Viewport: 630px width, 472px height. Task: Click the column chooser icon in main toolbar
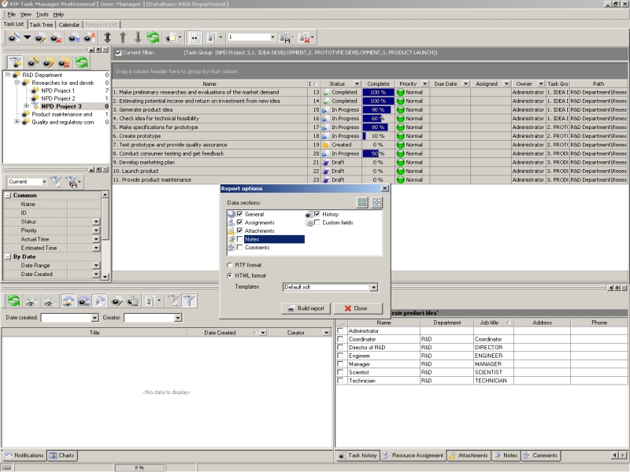click(211, 38)
